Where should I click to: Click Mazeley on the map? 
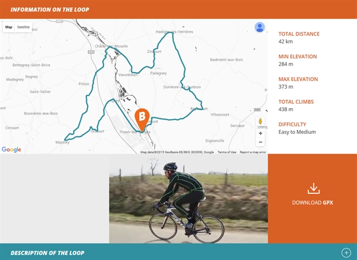(62, 142)
